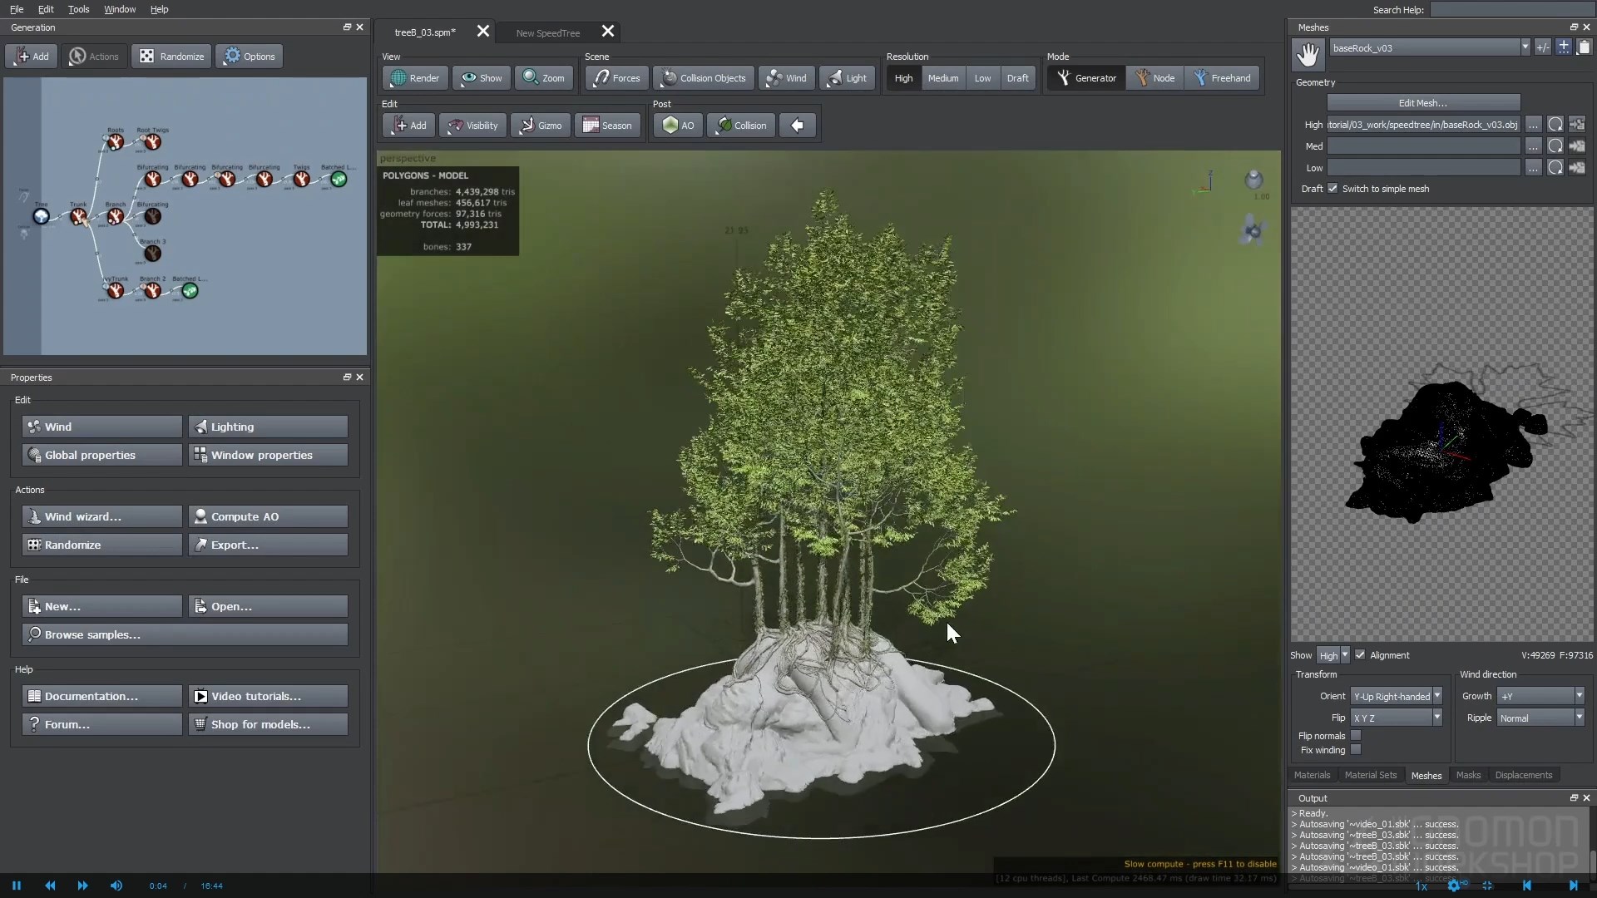Switch to the Material Sets tab

tap(1371, 775)
